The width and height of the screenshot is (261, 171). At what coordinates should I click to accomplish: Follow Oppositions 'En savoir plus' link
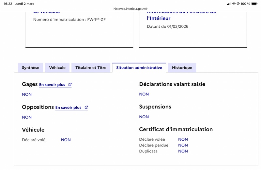pos(68,107)
